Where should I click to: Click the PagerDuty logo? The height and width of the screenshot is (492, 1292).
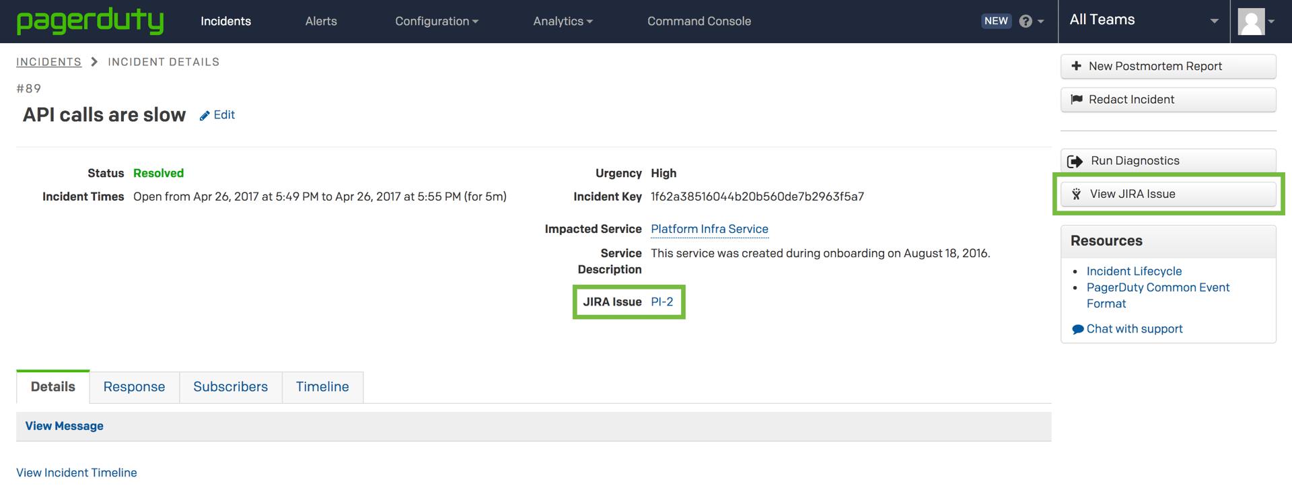(x=89, y=21)
